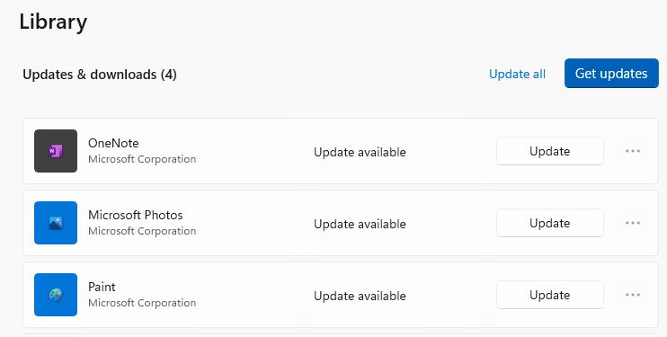Open more options for OneNote
Viewport: 667px width, 337px height.
coord(633,151)
